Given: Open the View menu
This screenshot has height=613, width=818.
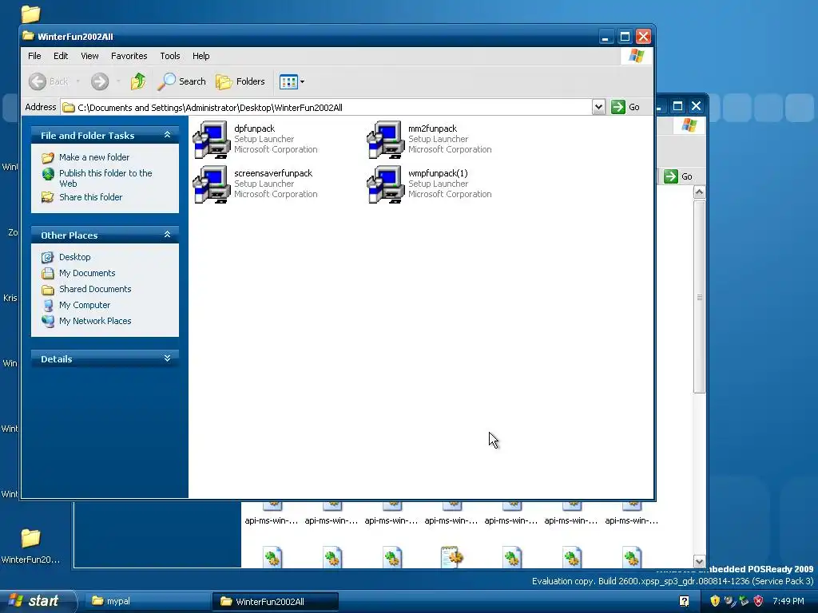Looking at the screenshot, I should [89, 56].
